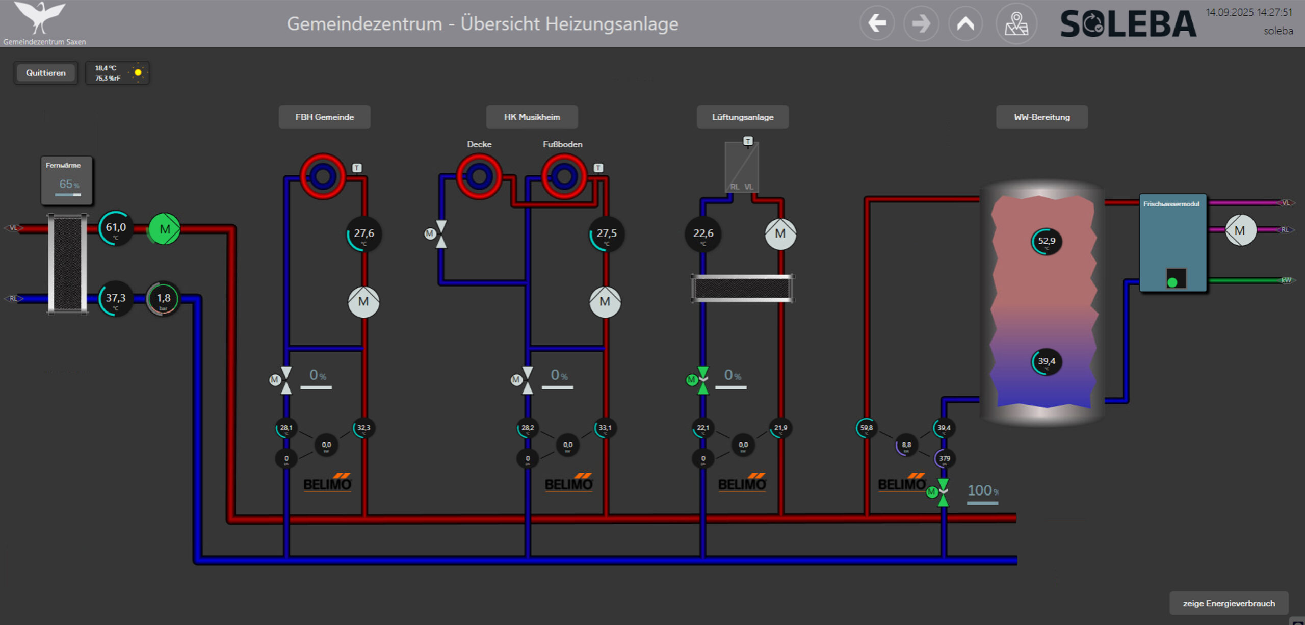
Task: Click the WW-Bereitung green valve icon
Action: point(942,492)
